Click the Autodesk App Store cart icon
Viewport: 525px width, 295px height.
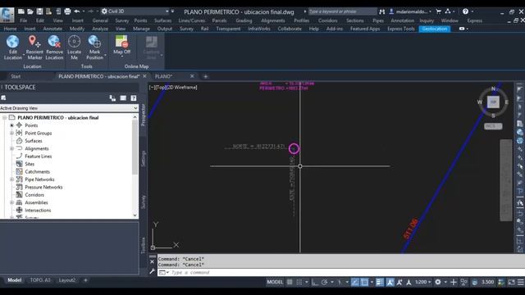point(438,11)
